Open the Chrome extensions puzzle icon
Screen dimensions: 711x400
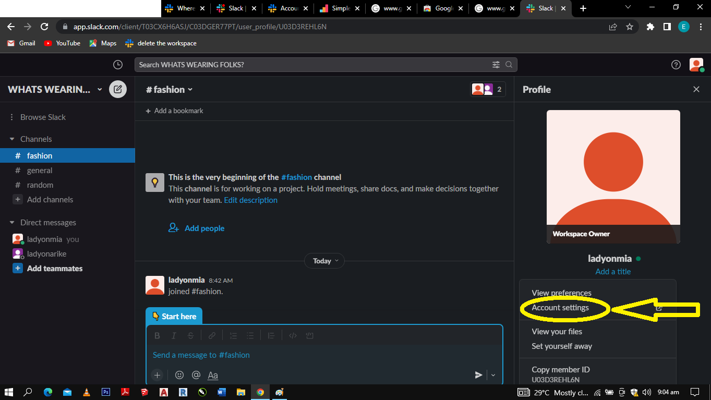pos(650,27)
